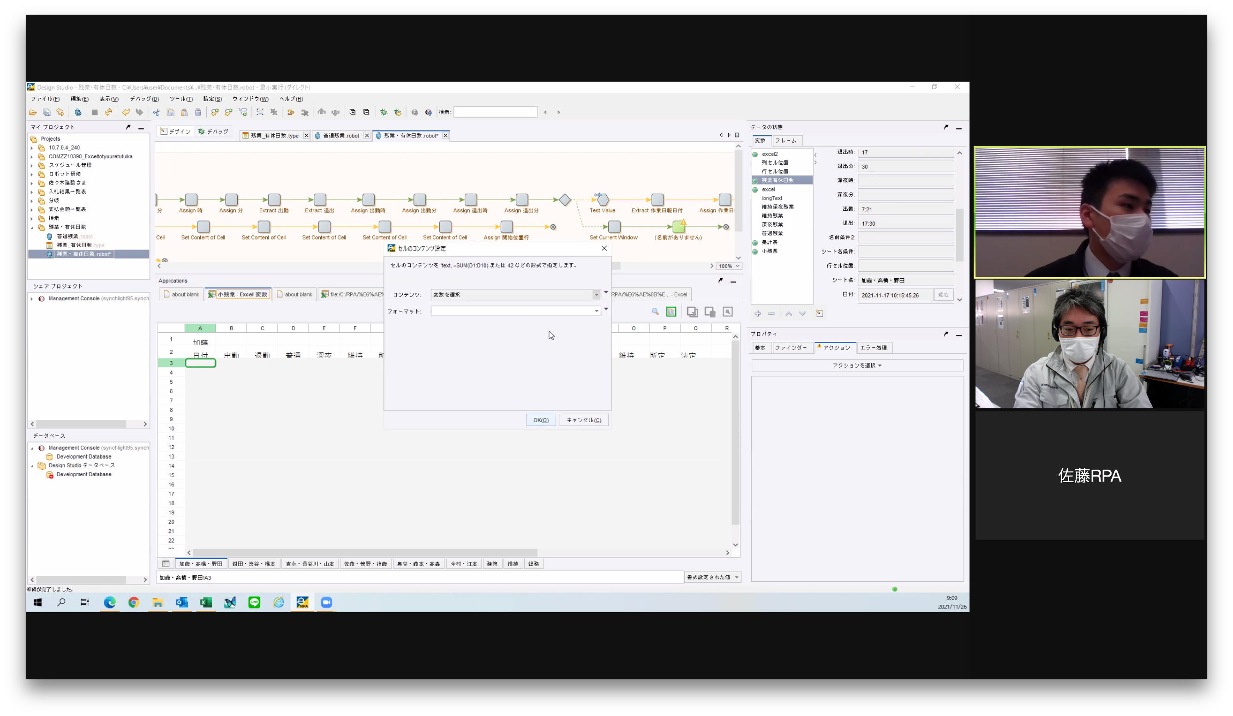Open the zoom 100% dropdown
The image size is (1233, 716).
(x=729, y=267)
